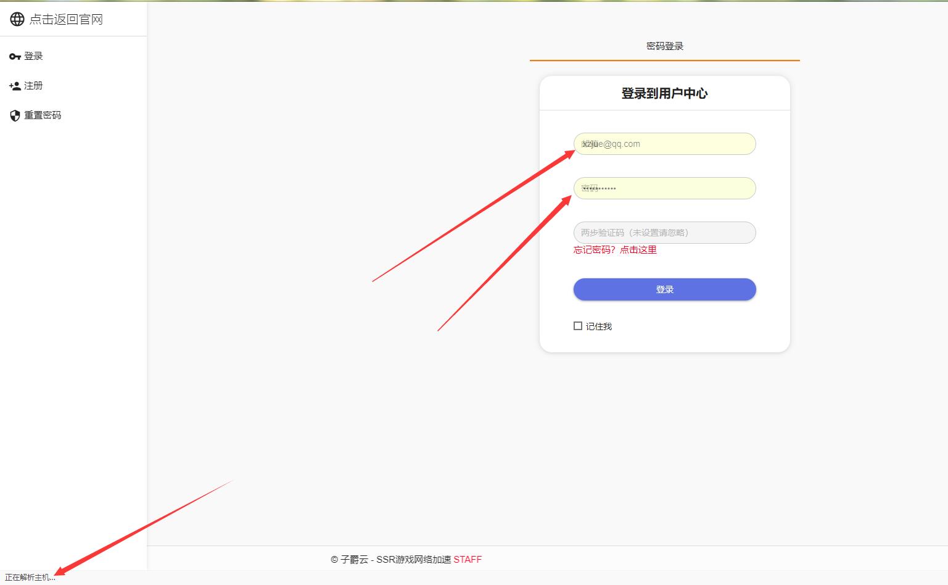Screen dimensions: 948x585
Task: Click the blue 登录 button
Action: pos(665,289)
